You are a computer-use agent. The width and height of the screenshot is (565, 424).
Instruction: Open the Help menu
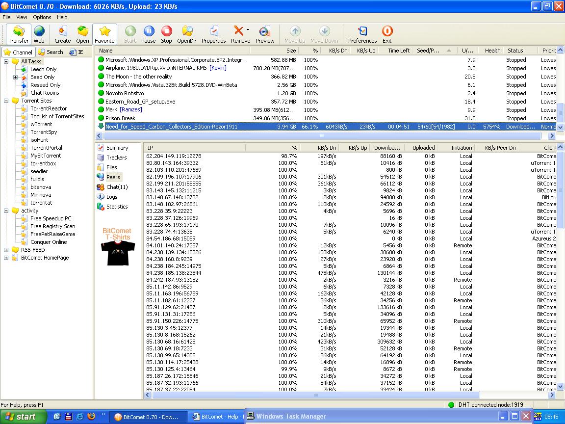62,17
